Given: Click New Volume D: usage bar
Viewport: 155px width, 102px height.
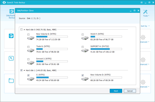Looking at the screenshot, I should (106, 78).
